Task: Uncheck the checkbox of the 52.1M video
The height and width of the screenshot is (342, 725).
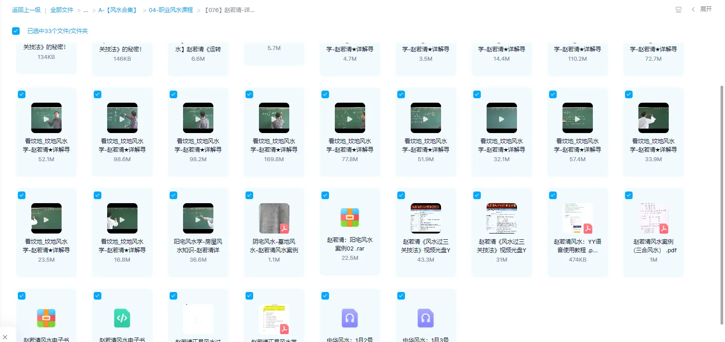Action: click(21, 94)
